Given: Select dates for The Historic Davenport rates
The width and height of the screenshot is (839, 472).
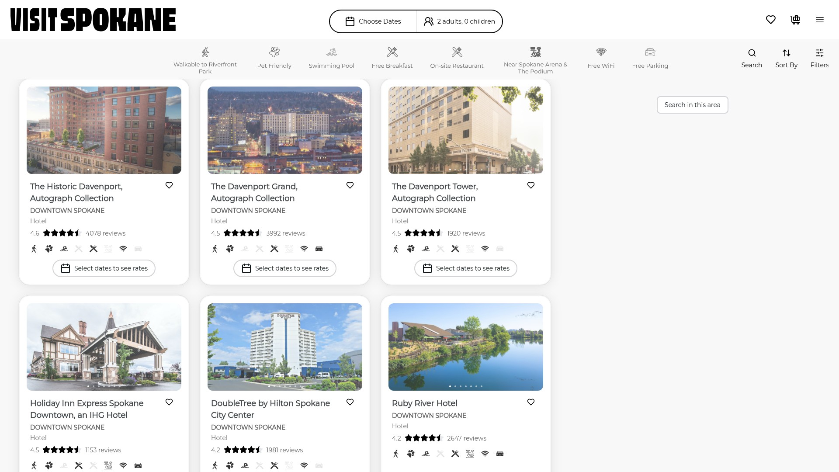Looking at the screenshot, I should (104, 268).
